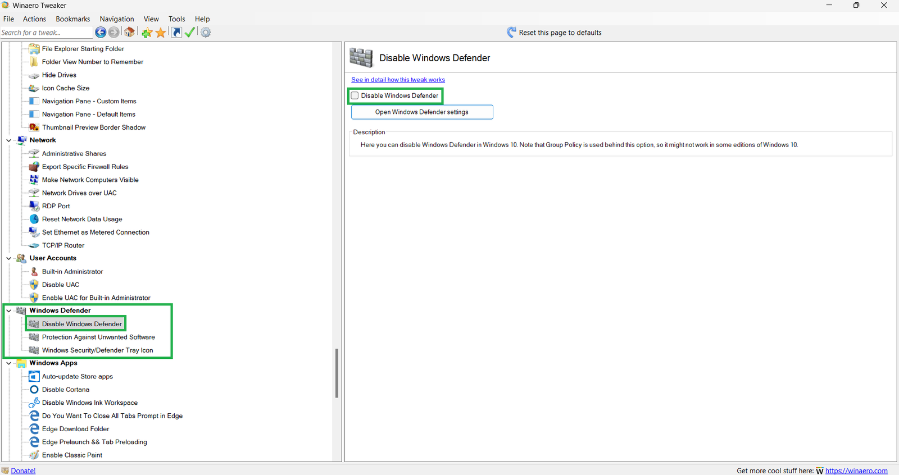Click the green checkmark toolbar icon
The height and width of the screenshot is (475, 899).
pos(190,33)
